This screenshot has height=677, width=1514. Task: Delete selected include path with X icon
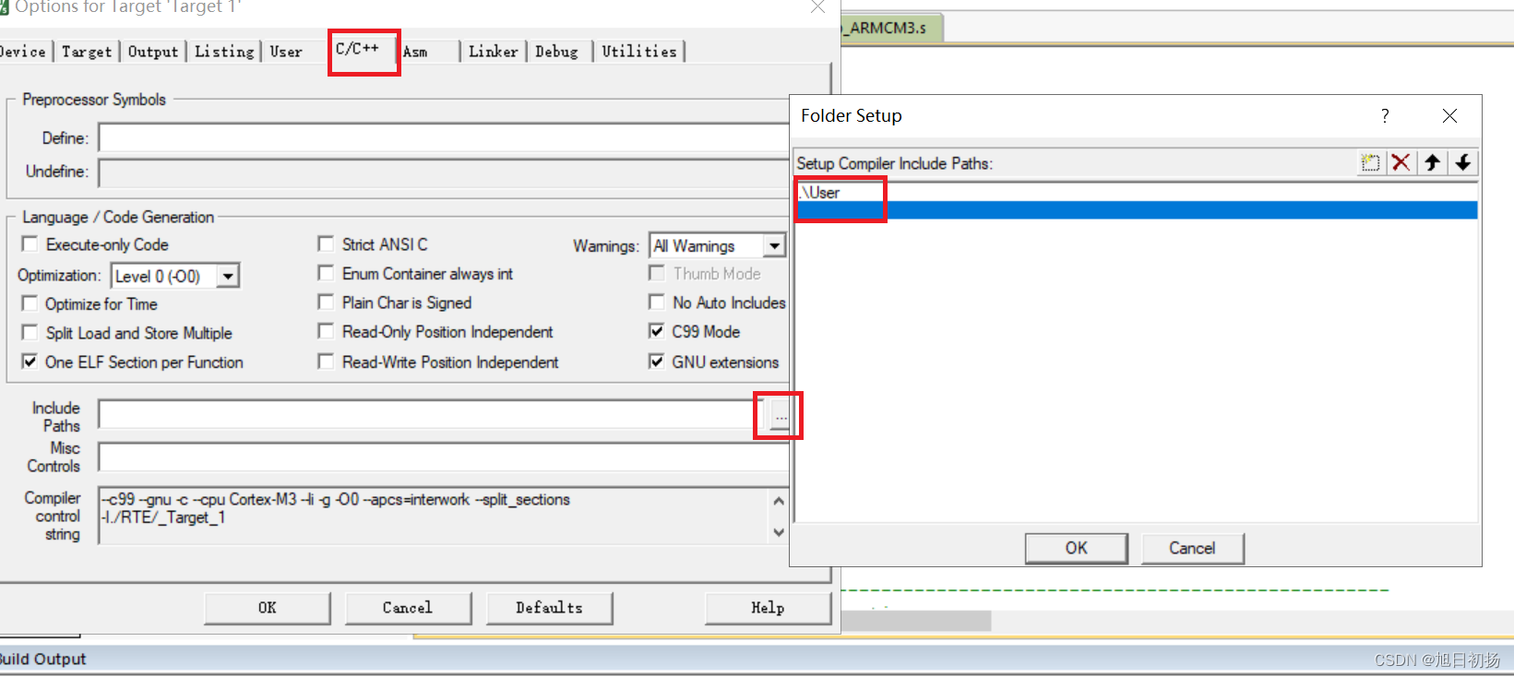pos(1401,163)
